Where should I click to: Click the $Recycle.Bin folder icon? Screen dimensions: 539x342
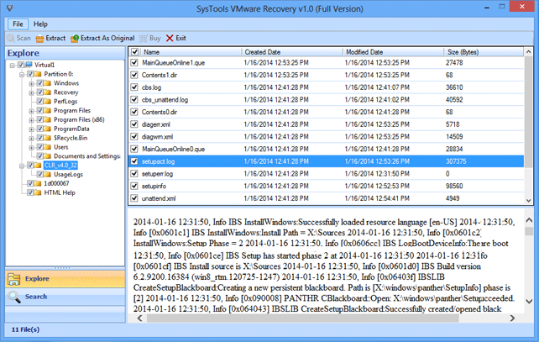click(x=48, y=138)
